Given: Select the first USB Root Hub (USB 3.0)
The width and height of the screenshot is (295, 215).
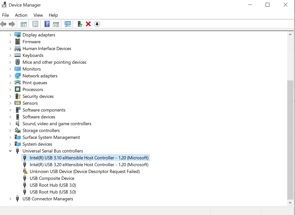Looking at the screenshot, I should (53, 185).
